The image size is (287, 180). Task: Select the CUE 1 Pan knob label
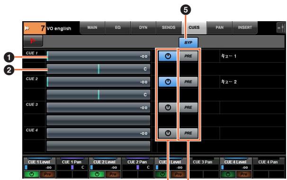tap(72, 162)
